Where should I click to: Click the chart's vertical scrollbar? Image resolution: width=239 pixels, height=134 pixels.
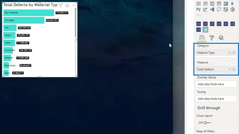point(76,22)
